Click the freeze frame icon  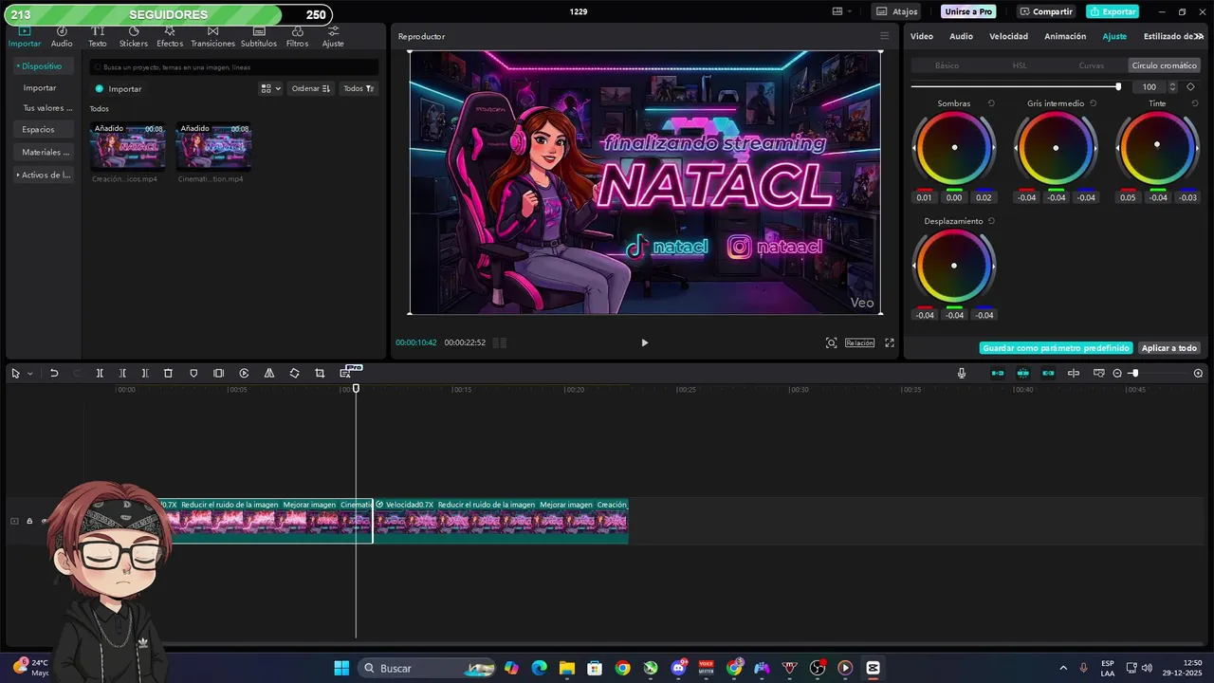tap(218, 374)
